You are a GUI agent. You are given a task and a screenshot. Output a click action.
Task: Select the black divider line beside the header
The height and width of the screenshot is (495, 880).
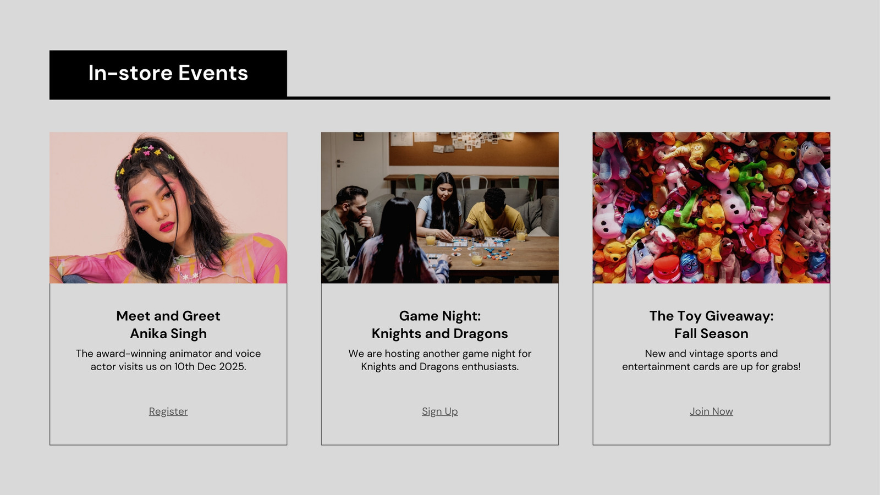click(x=558, y=98)
